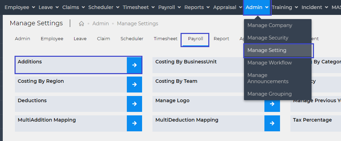Switch to the Report settings tab
The width and height of the screenshot is (341, 141).
(x=221, y=39)
